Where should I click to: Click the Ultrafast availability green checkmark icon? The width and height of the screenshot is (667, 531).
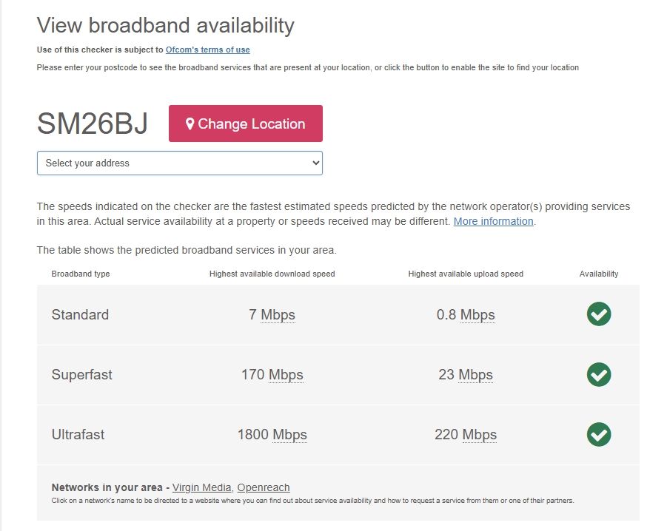(x=599, y=434)
